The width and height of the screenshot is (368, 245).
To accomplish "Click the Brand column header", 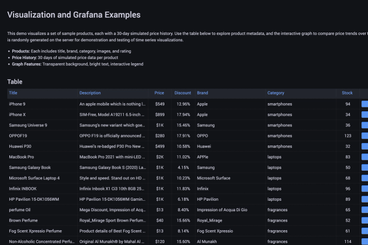I will click(202, 93).
